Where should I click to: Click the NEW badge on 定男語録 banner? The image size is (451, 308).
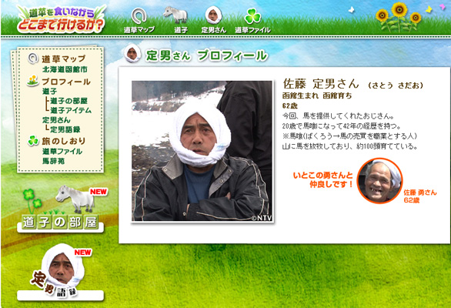(83, 253)
